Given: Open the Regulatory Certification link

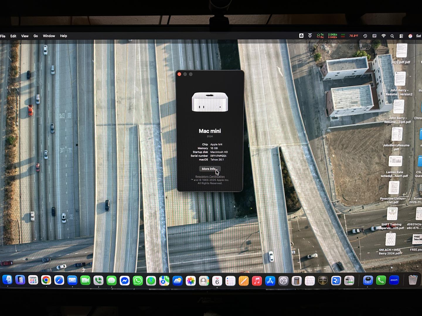Looking at the screenshot, I should point(210,176).
